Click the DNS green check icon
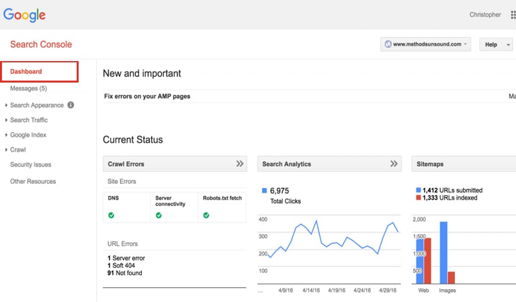This screenshot has height=302, width=516. pos(112,215)
